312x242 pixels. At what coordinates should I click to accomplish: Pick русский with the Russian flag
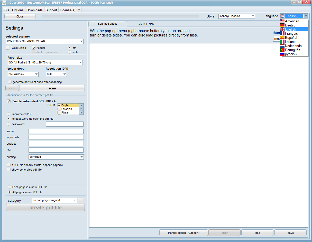pyautogui.click(x=291, y=54)
